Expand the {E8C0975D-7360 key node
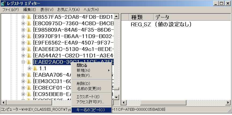 (23, 24)
